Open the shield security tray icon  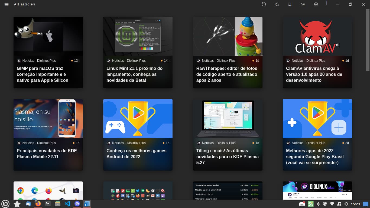(x=324, y=204)
